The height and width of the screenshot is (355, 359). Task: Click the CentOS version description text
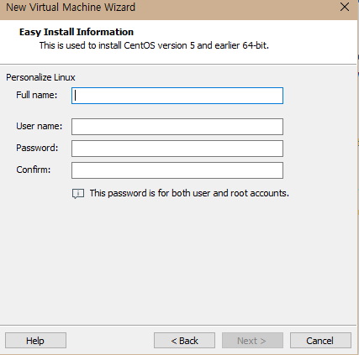(154, 45)
